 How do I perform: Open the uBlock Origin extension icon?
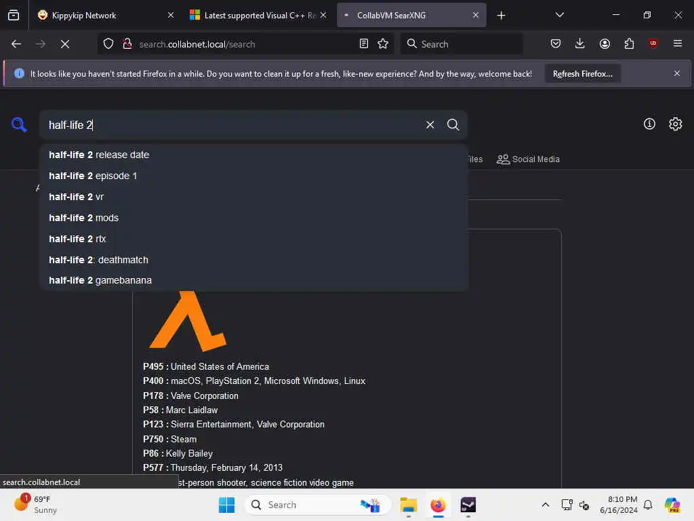coord(653,43)
